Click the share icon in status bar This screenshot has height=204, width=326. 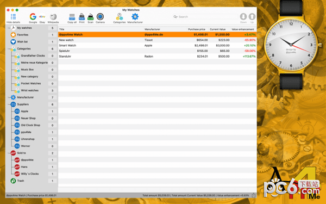[253, 195]
